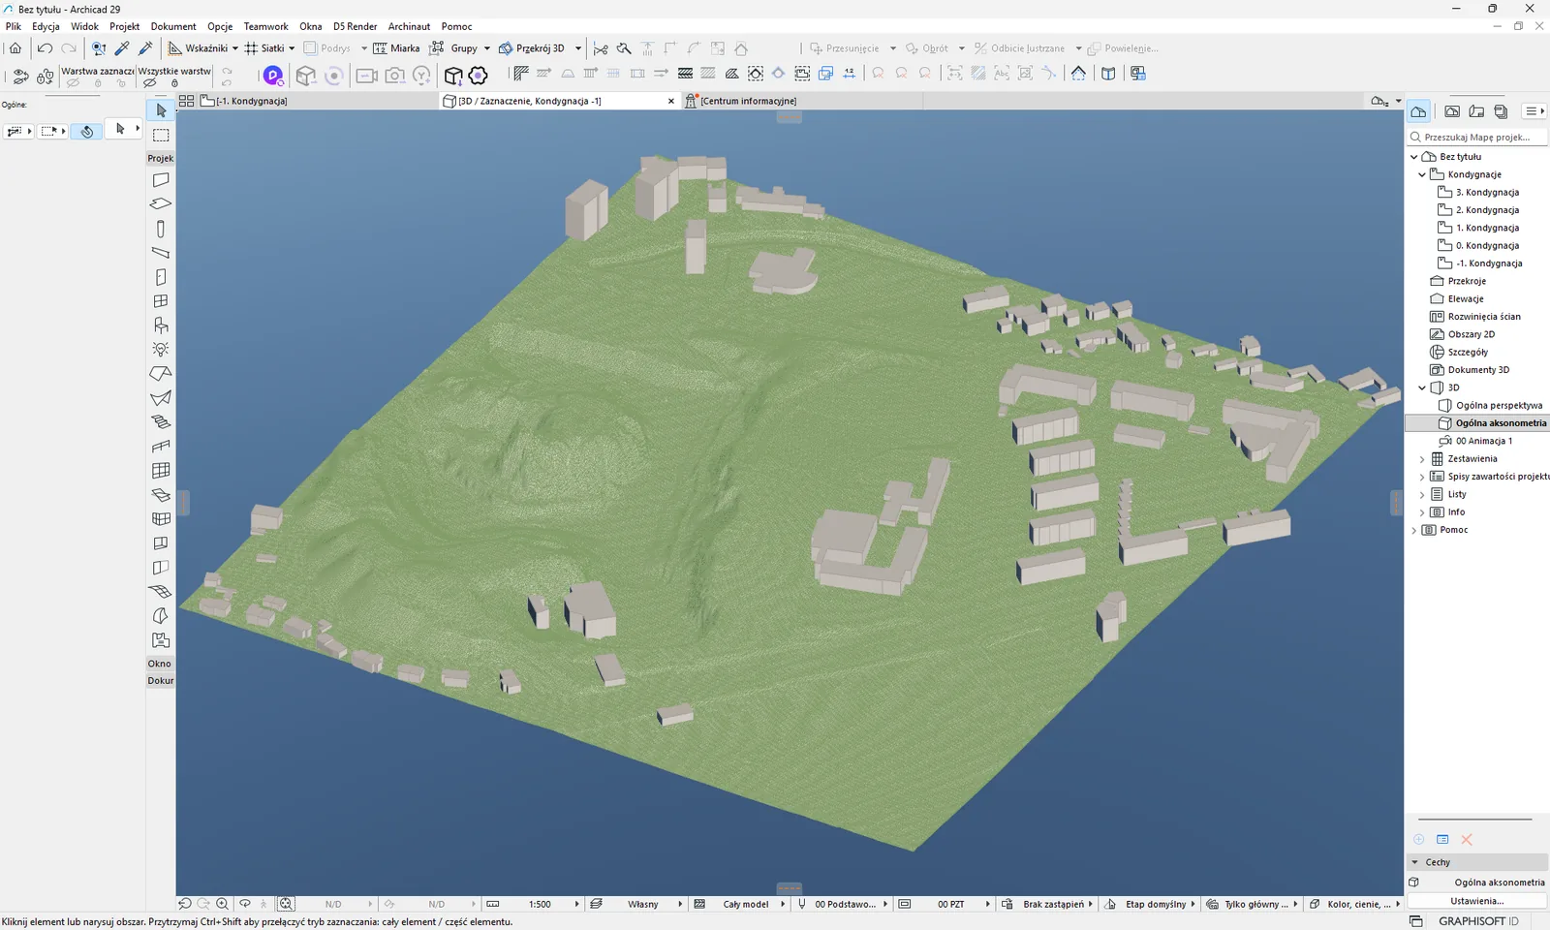Toggle Siatki grid snapping
This screenshot has height=930, width=1550.
[264, 47]
